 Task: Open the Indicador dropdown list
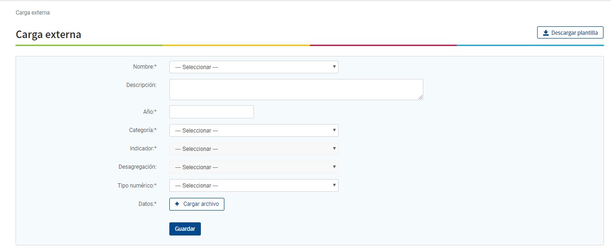(x=254, y=149)
